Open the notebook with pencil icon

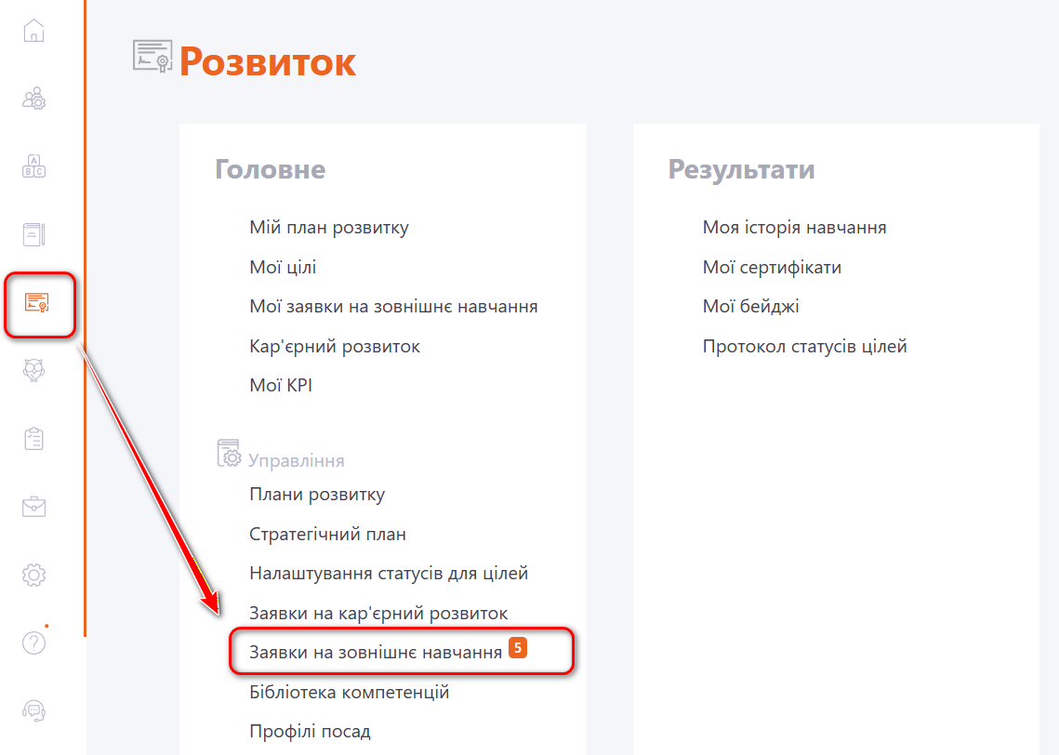point(33,234)
